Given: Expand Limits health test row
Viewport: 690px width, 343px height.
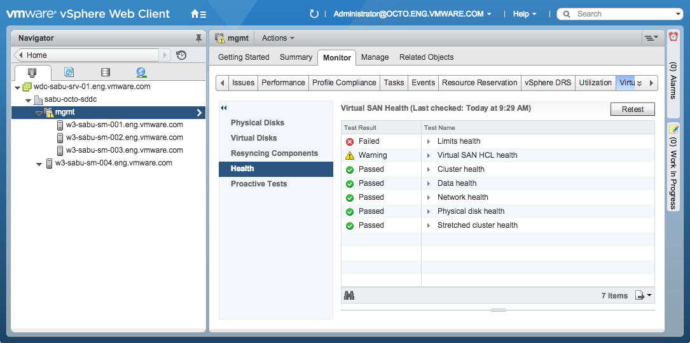Looking at the screenshot, I should 428,142.
